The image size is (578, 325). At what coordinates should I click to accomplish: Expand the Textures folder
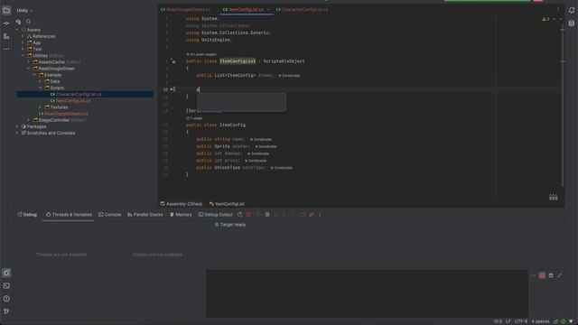(x=41, y=107)
